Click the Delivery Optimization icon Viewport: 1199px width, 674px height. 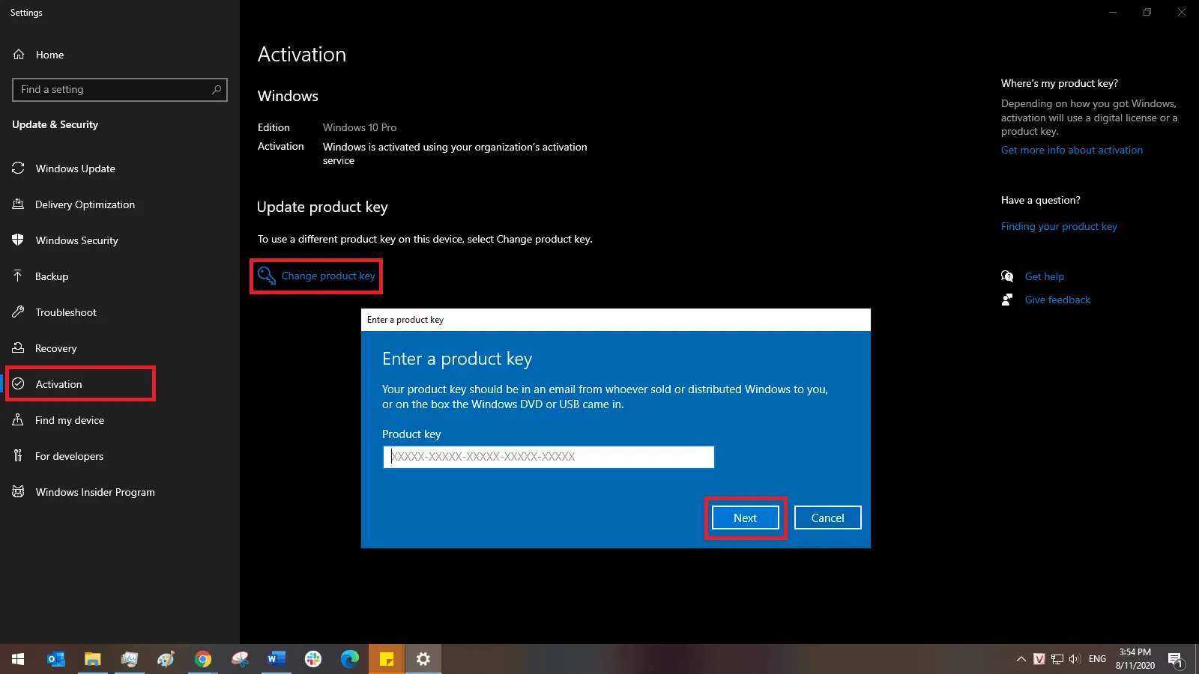[x=19, y=204]
